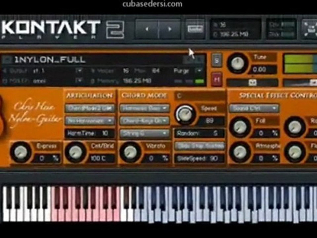Viewport: 317px width, 238px height.
Task: Solo the instrument with the S button
Action: 217,60
